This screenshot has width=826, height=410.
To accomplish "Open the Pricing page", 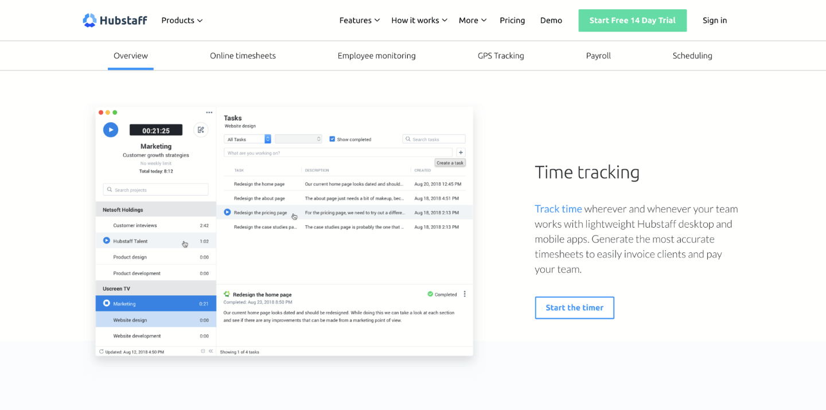I will 512,20.
